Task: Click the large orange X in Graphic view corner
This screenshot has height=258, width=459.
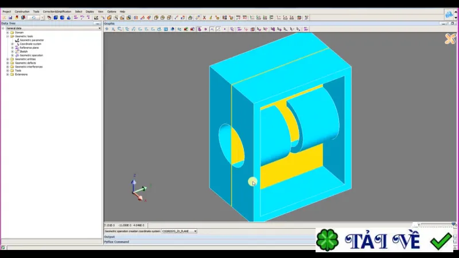Action: point(450,38)
